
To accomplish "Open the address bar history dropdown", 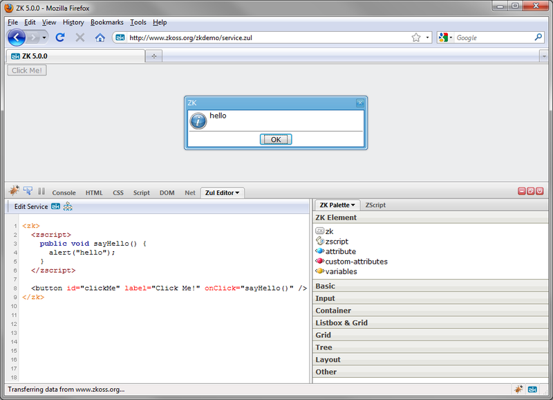I will point(427,37).
